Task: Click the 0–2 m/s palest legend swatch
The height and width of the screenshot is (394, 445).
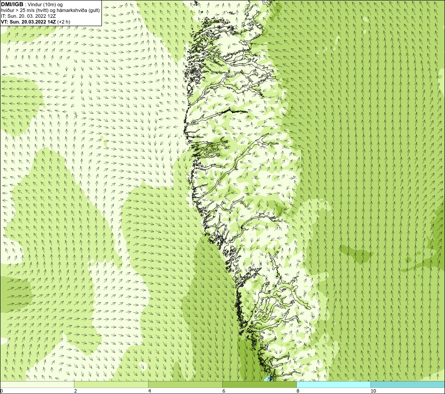Action: click(x=37, y=384)
